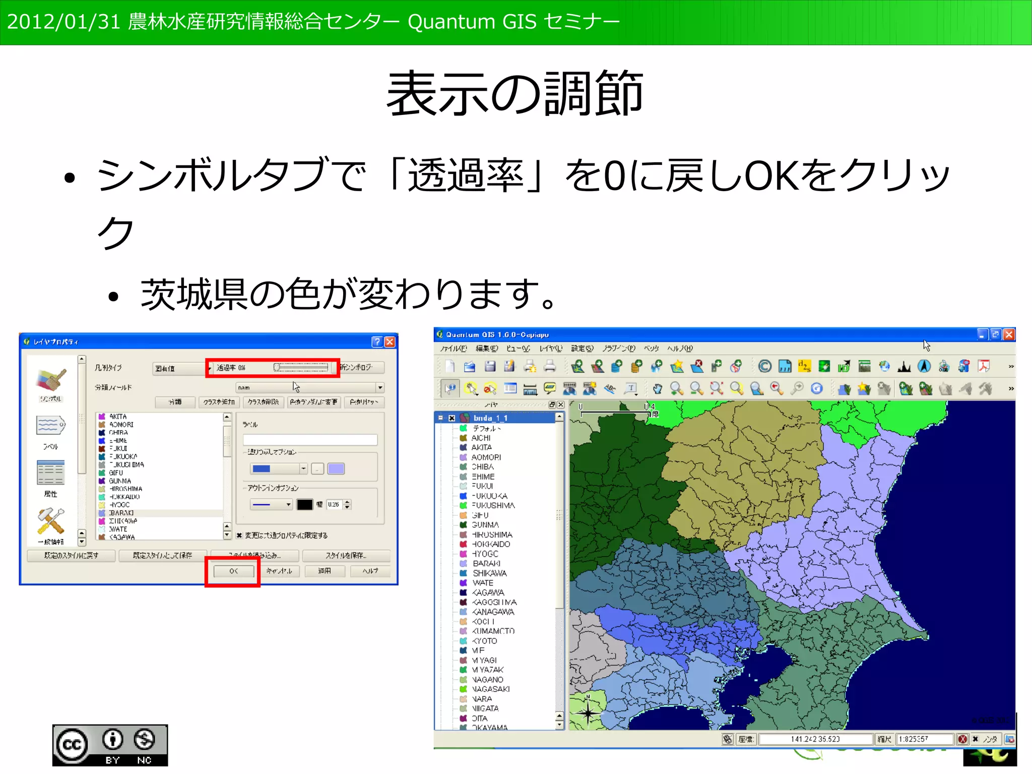Viewport: 1032px width, 774px height.
Task: Open the General info tab with tools icon
Action: point(51,526)
